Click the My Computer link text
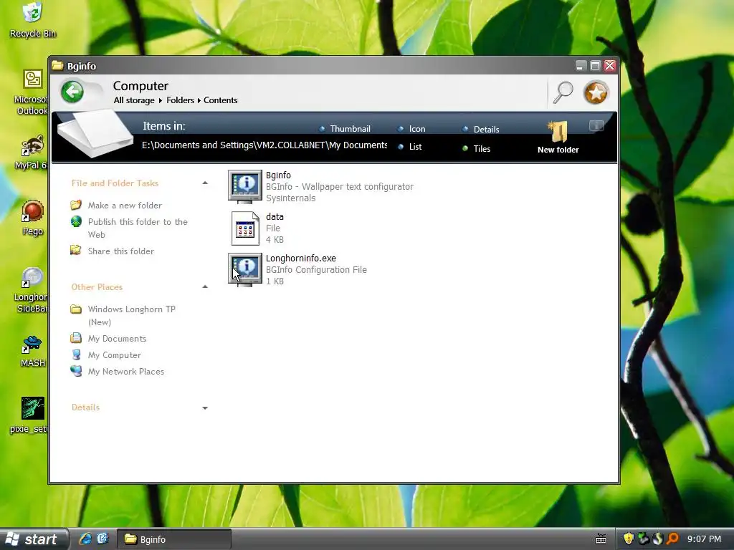Viewport: 734px width, 550px height. tap(115, 355)
